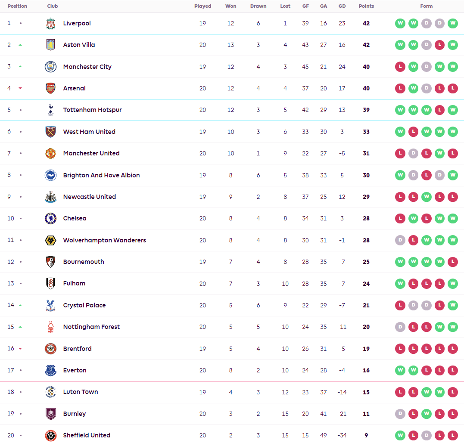Click the red down arrow beside Arsenal

pyautogui.click(x=20, y=88)
